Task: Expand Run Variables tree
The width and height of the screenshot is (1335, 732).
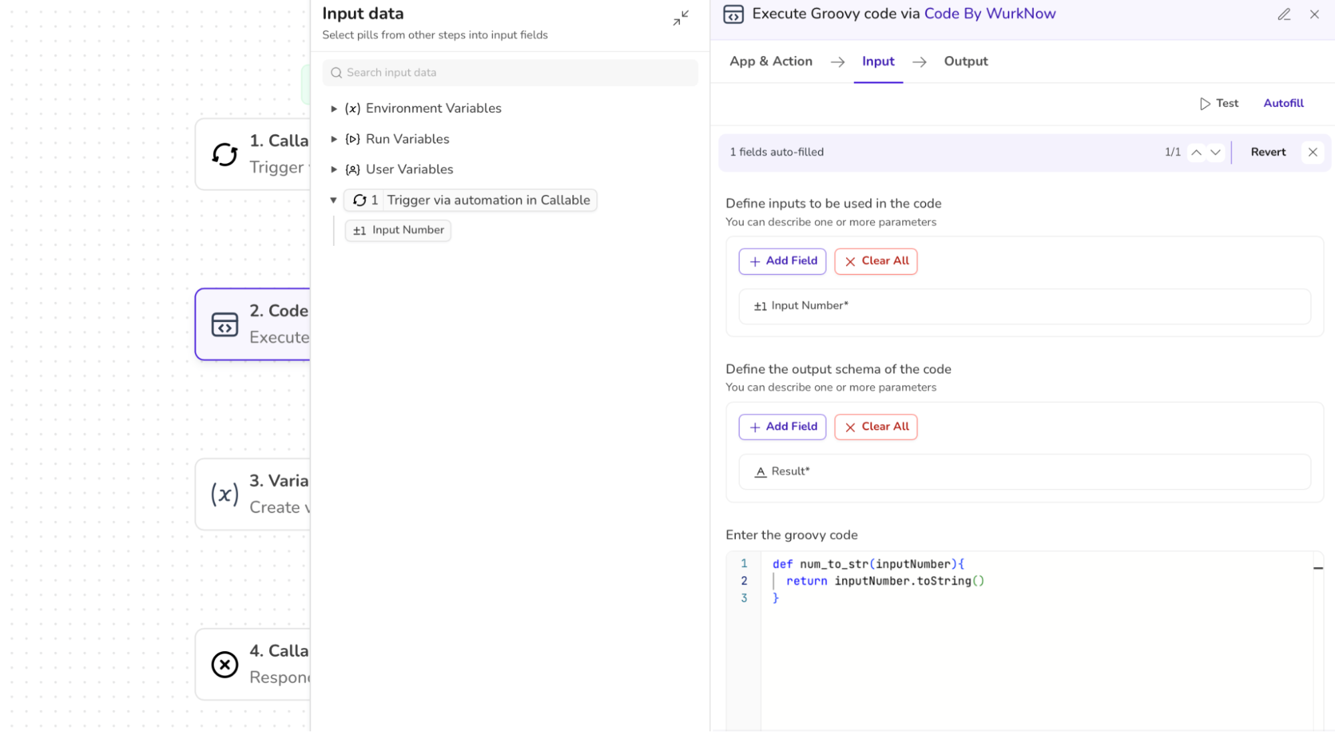Action: [x=334, y=139]
